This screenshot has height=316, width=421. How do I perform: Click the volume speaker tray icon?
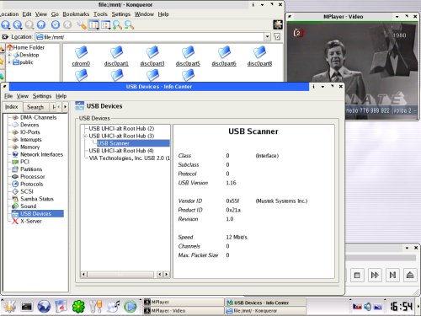(367, 307)
